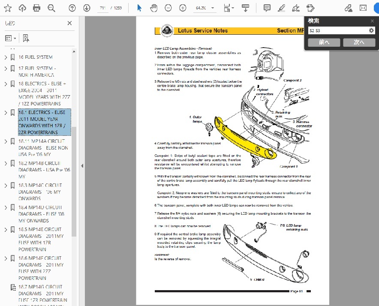This screenshot has height=306, width=379.
Task: Expand 18.4 MP14D CIRCUIT DIAGRAMS bookmark
Action: 6,207
